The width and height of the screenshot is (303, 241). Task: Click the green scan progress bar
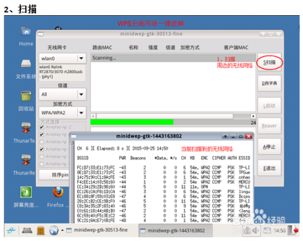click(132, 122)
